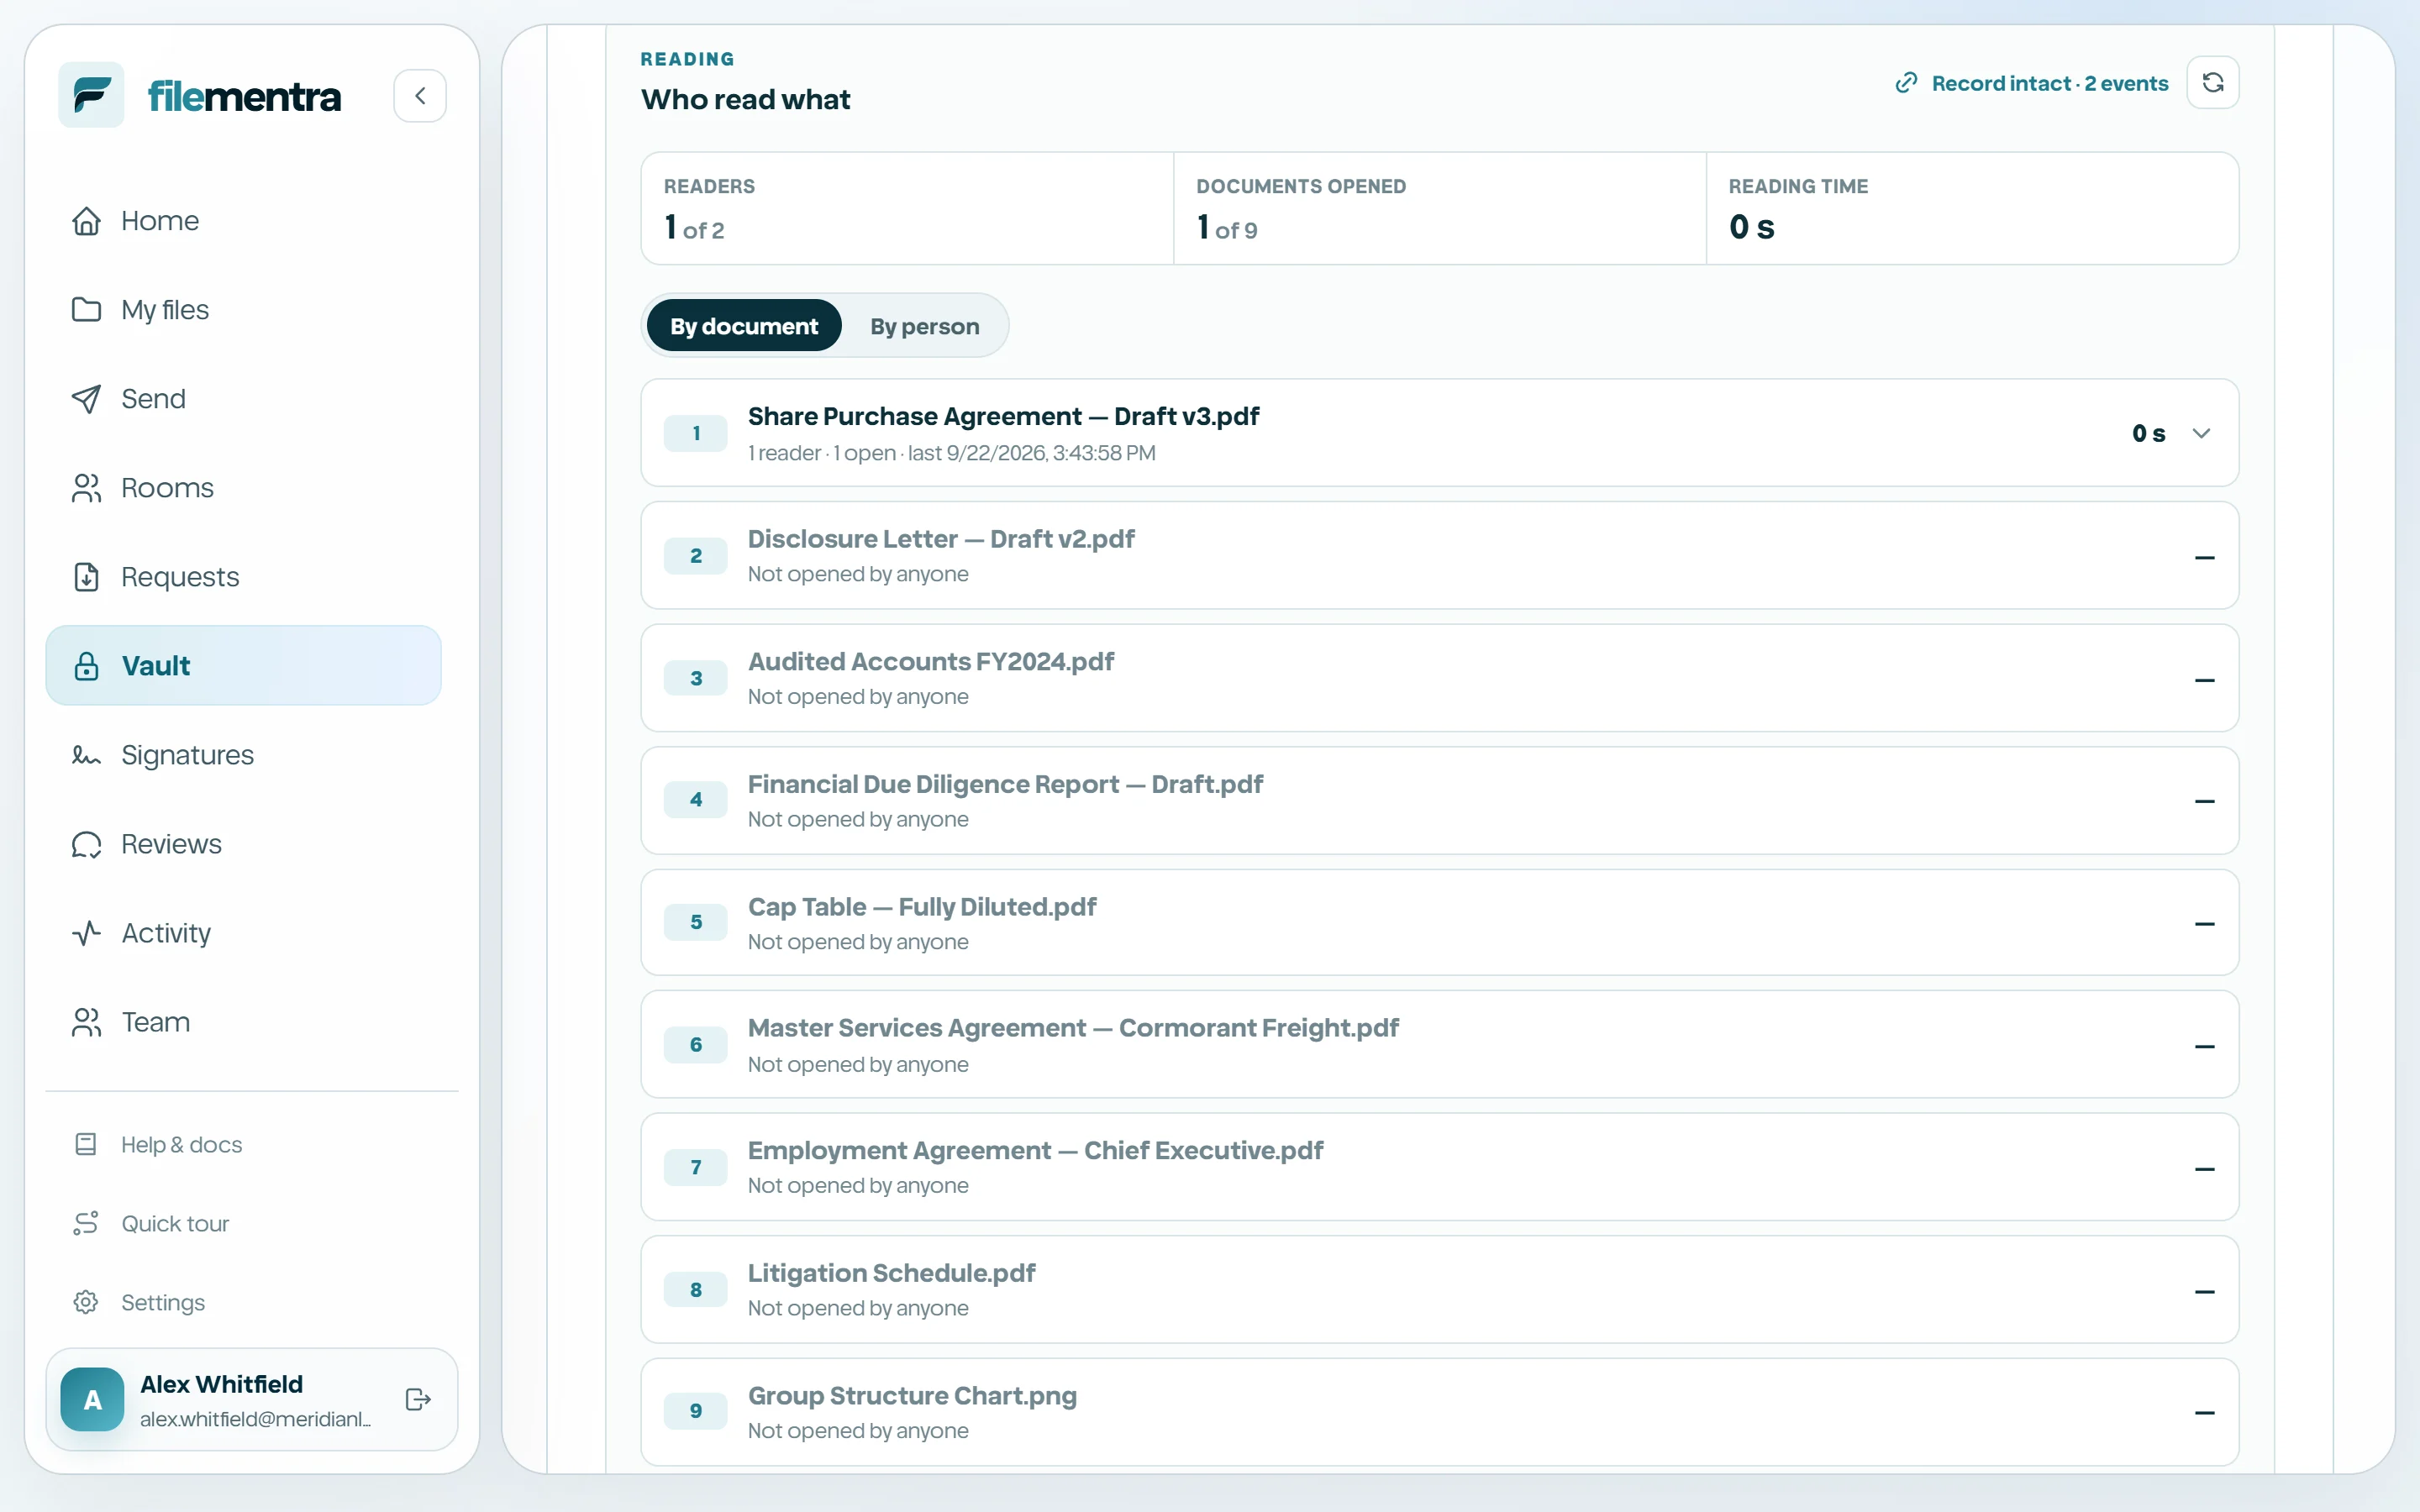Viewport: 2420px width, 1512px height.
Task: Click dash indicator on Audited Accounts FY2024 row
Action: (2204, 680)
